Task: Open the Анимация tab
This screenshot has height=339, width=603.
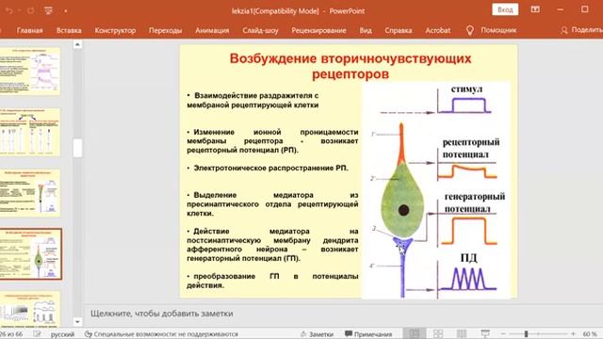Action: click(x=212, y=30)
